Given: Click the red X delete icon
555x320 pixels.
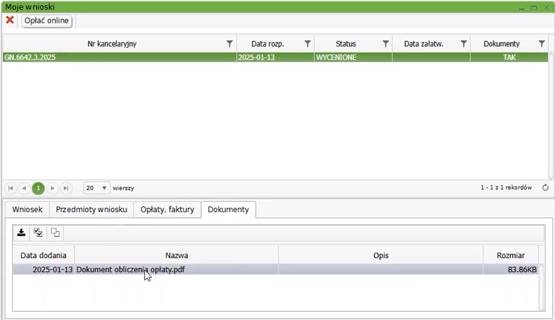Looking at the screenshot, I should point(10,21).
